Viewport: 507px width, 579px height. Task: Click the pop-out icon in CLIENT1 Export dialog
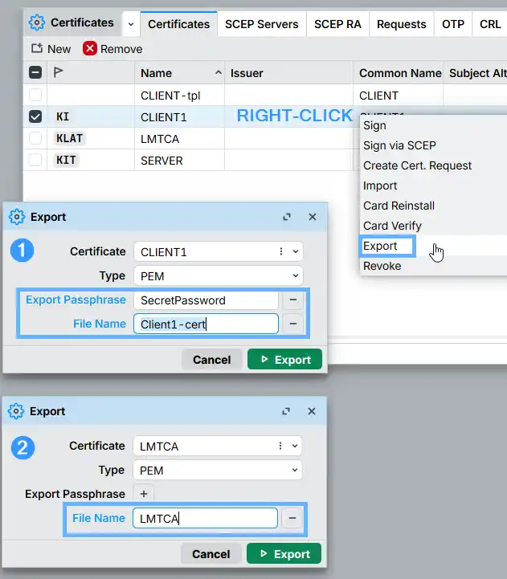pyautogui.click(x=287, y=217)
